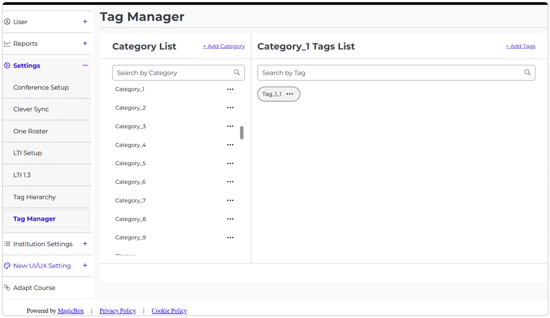The image size is (550, 318).
Task: Open the three-dot menu for Category_9
Action: [230, 238]
